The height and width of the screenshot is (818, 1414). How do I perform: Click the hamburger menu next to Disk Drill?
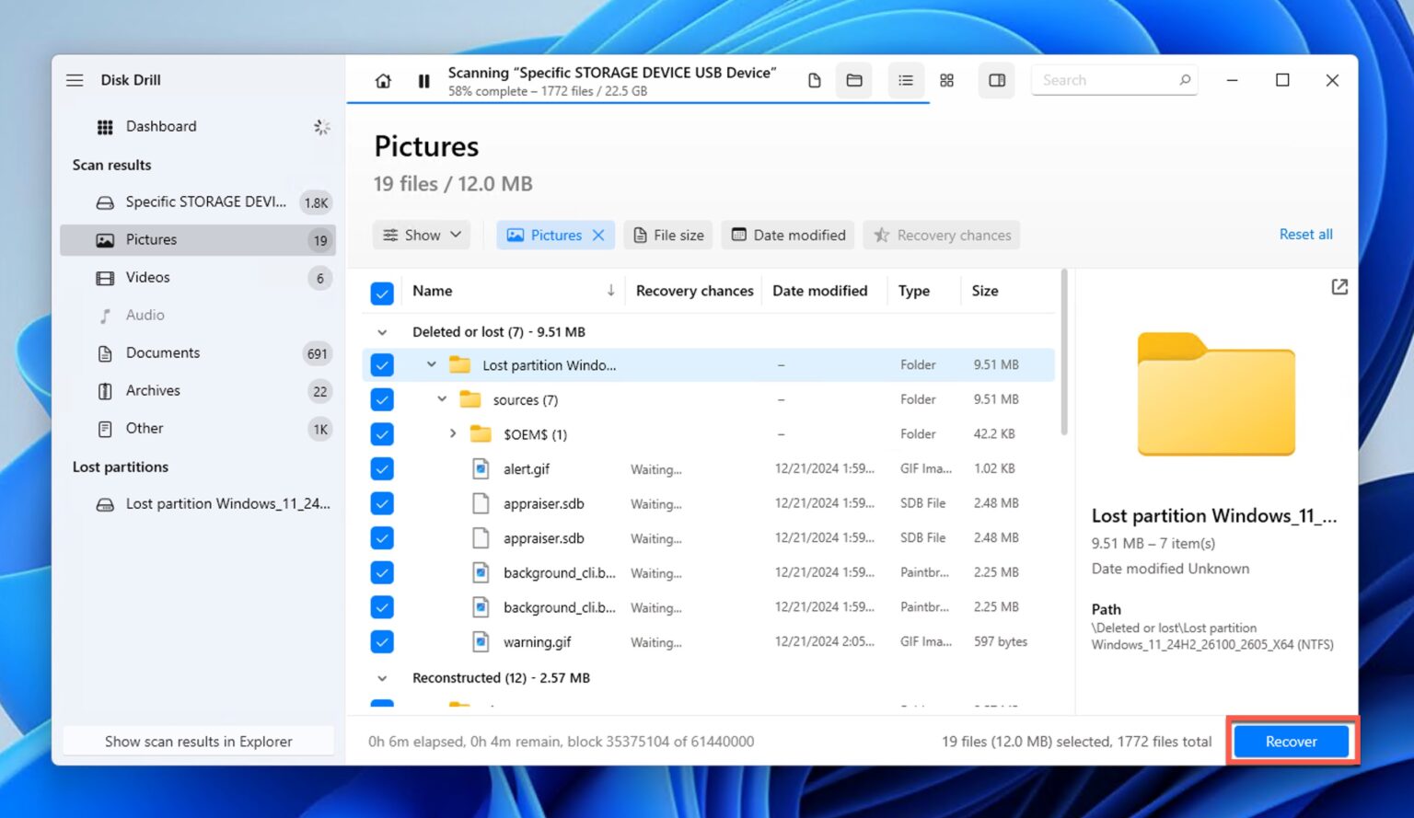75,79
